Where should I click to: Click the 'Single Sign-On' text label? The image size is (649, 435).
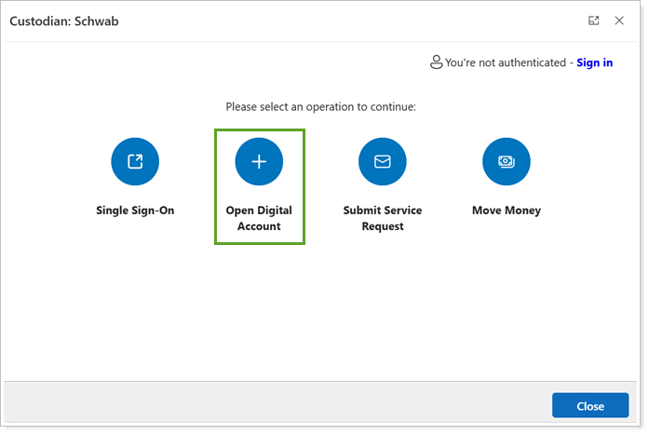(x=135, y=211)
